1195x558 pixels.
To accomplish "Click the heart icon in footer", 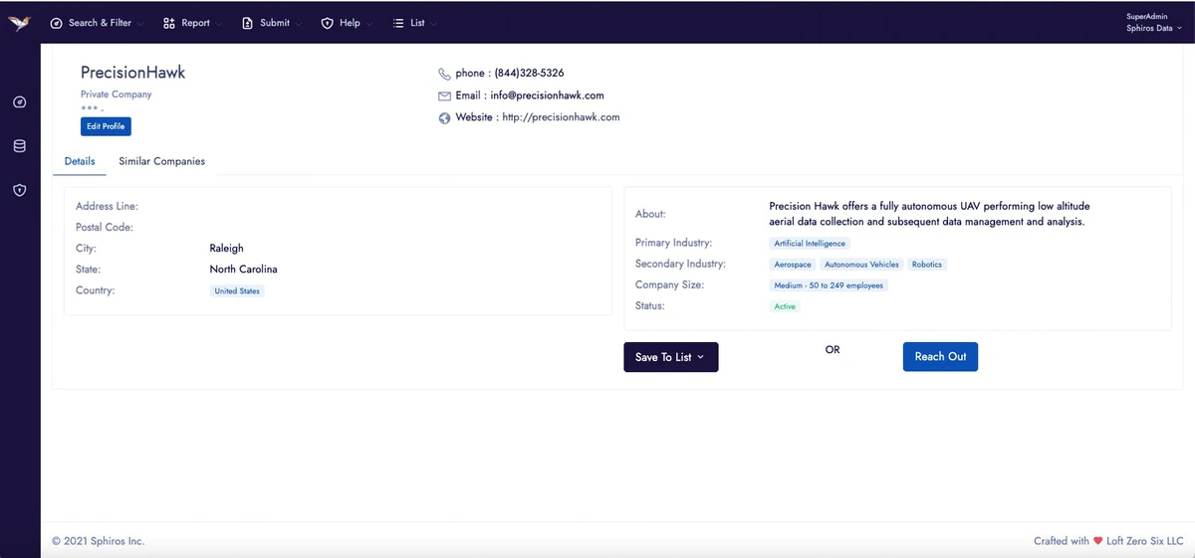I will 1097,541.
